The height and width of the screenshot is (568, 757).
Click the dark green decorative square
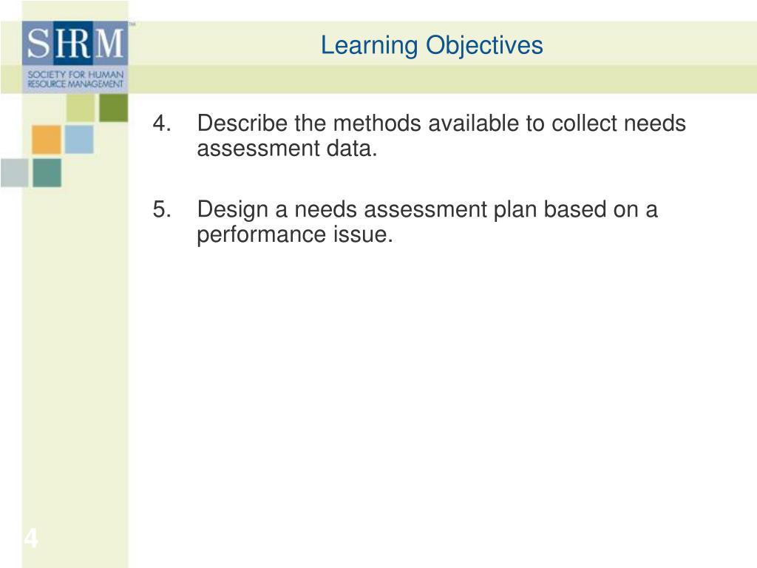[x=113, y=108]
